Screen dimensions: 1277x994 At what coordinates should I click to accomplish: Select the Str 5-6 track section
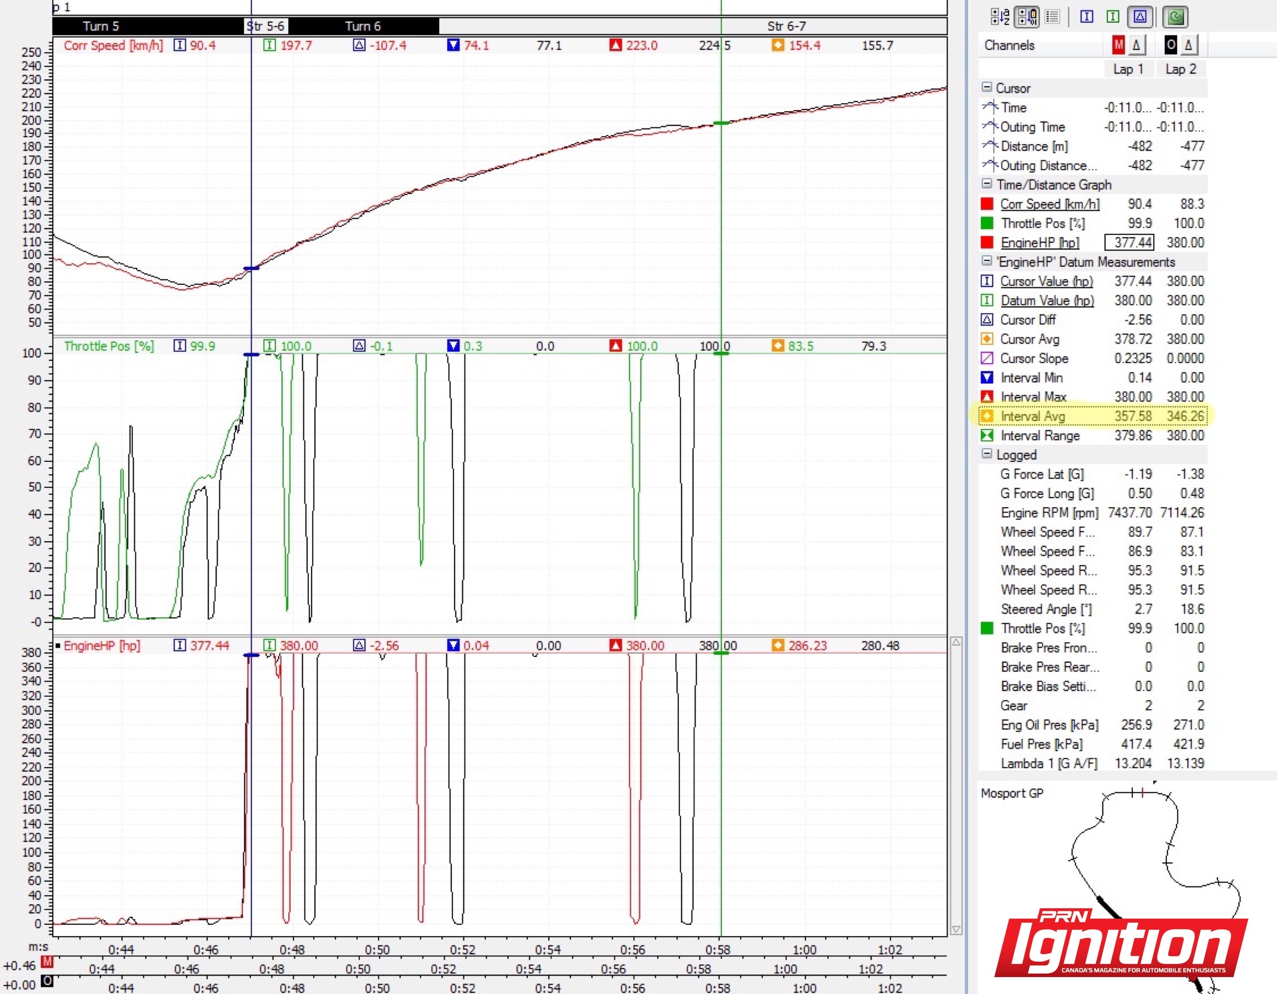coord(266,26)
